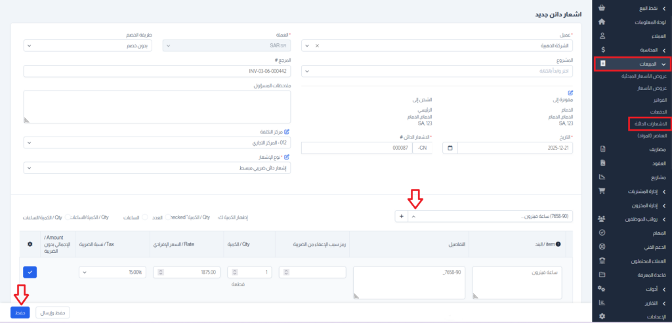
Task: Click the blue checkmark to confirm item row
Action: 29,272
